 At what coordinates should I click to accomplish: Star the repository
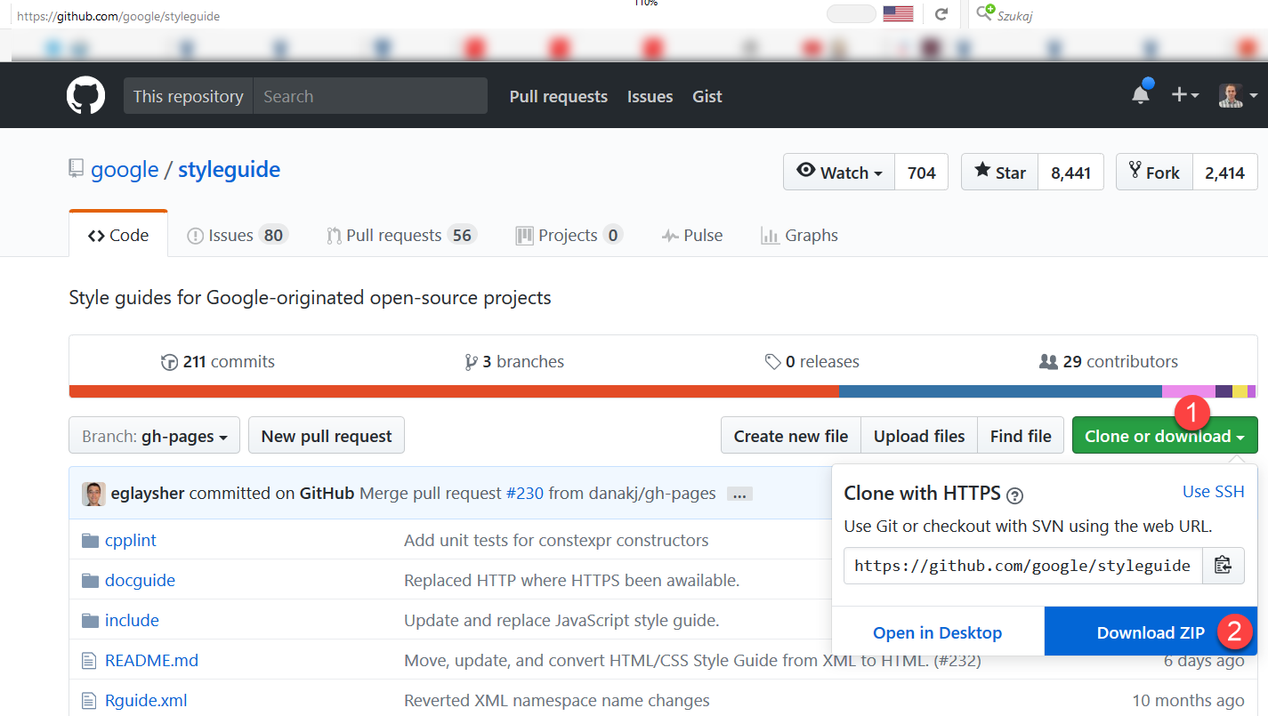pyautogui.click(x=999, y=173)
